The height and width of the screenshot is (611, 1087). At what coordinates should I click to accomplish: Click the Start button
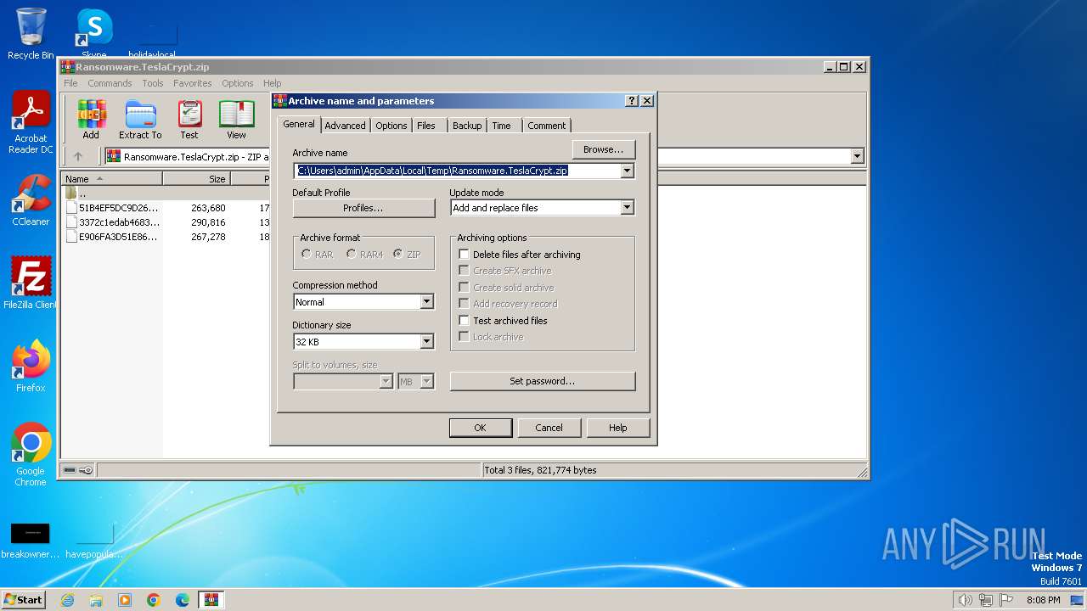(x=23, y=600)
